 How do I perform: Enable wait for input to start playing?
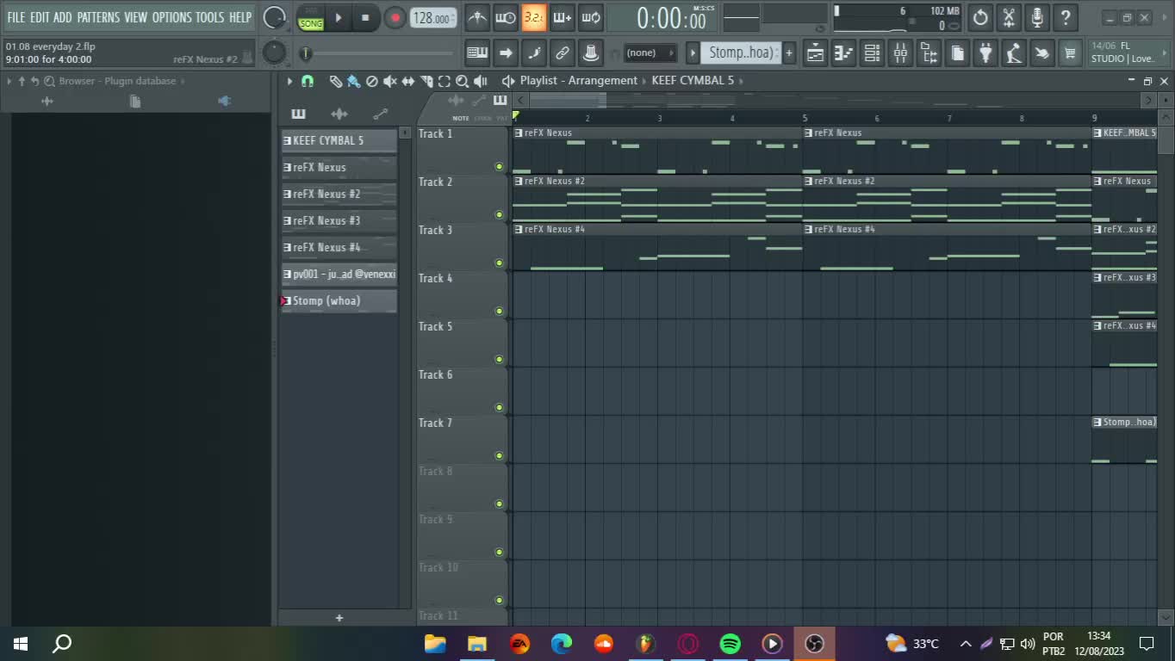click(506, 17)
